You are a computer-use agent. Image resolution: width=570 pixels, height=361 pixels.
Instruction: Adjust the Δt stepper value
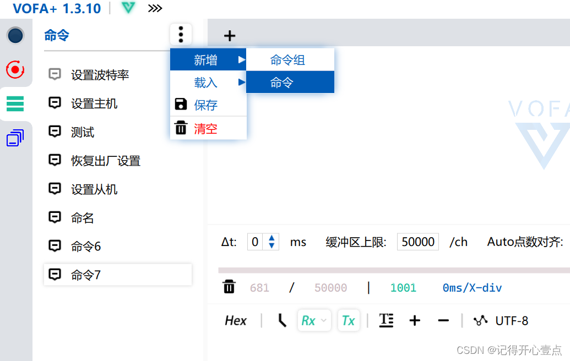(272, 241)
